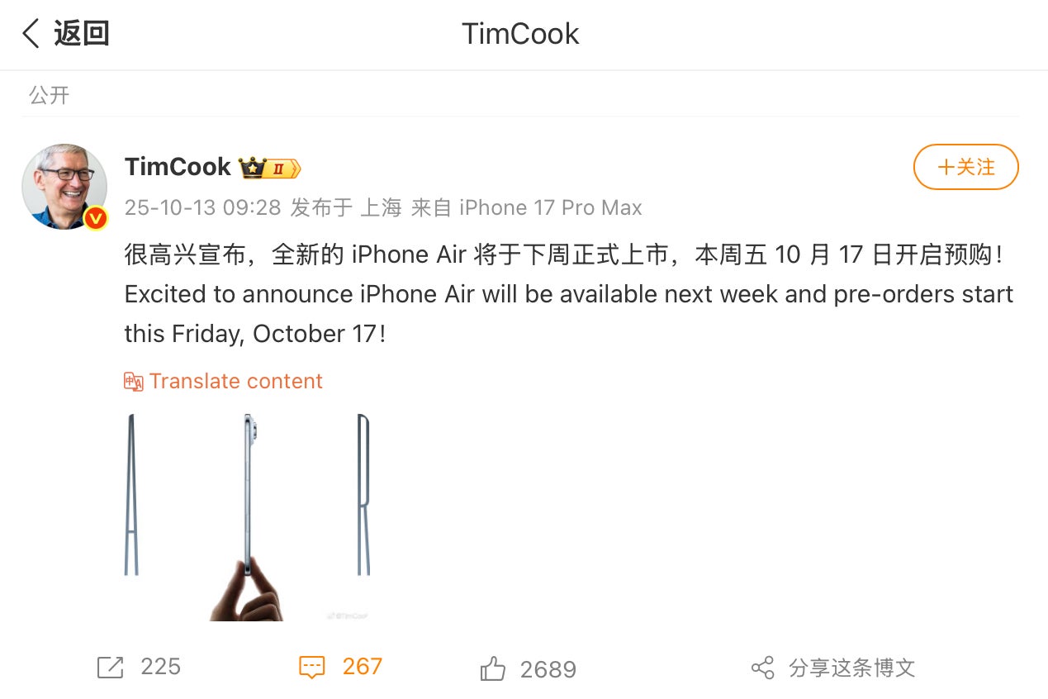
Task: Tap the back chevron arrow
Action: (31, 34)
